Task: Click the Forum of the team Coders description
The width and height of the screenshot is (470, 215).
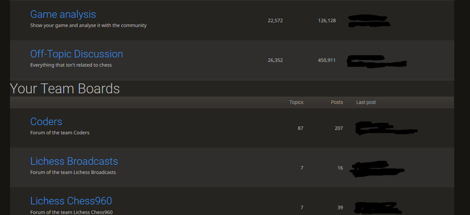Action: pos(59,133)
